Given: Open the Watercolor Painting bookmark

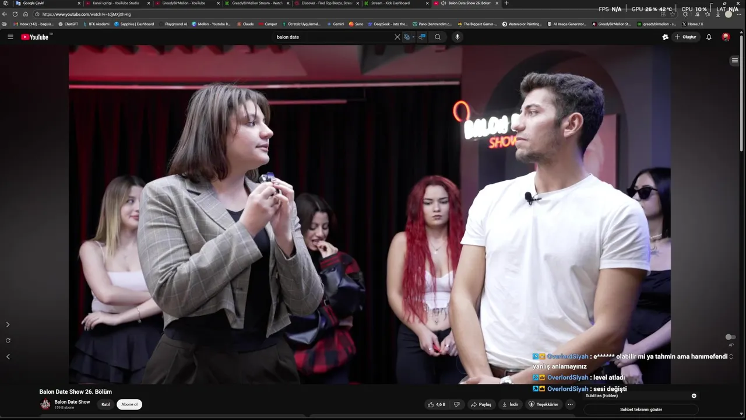Looking at the screenshot, I should [522, 24].
